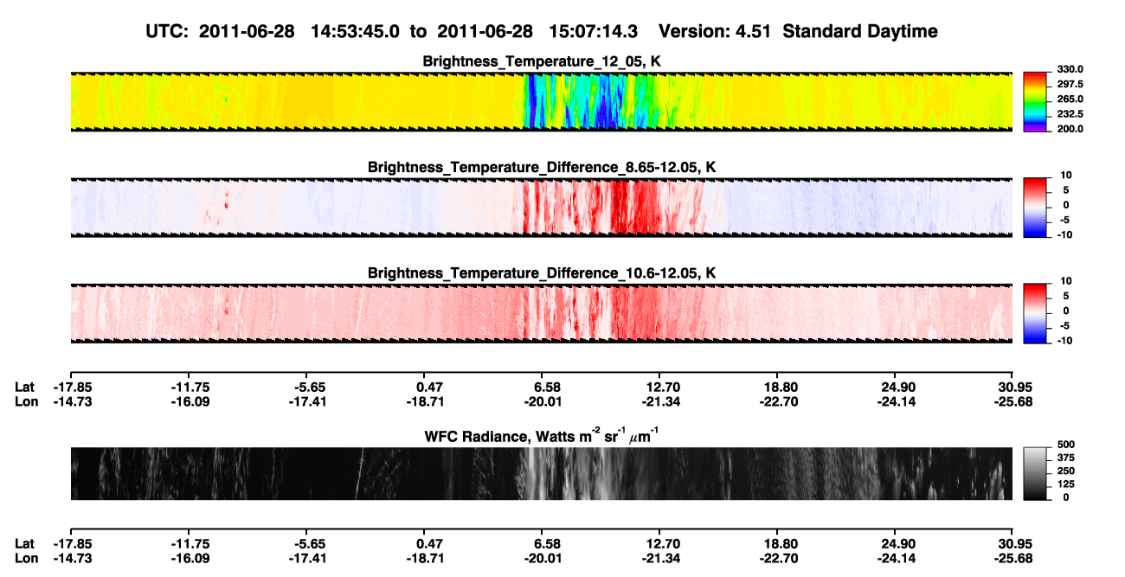Click the 'WFC Radiance' panel title

coord(542,434)
